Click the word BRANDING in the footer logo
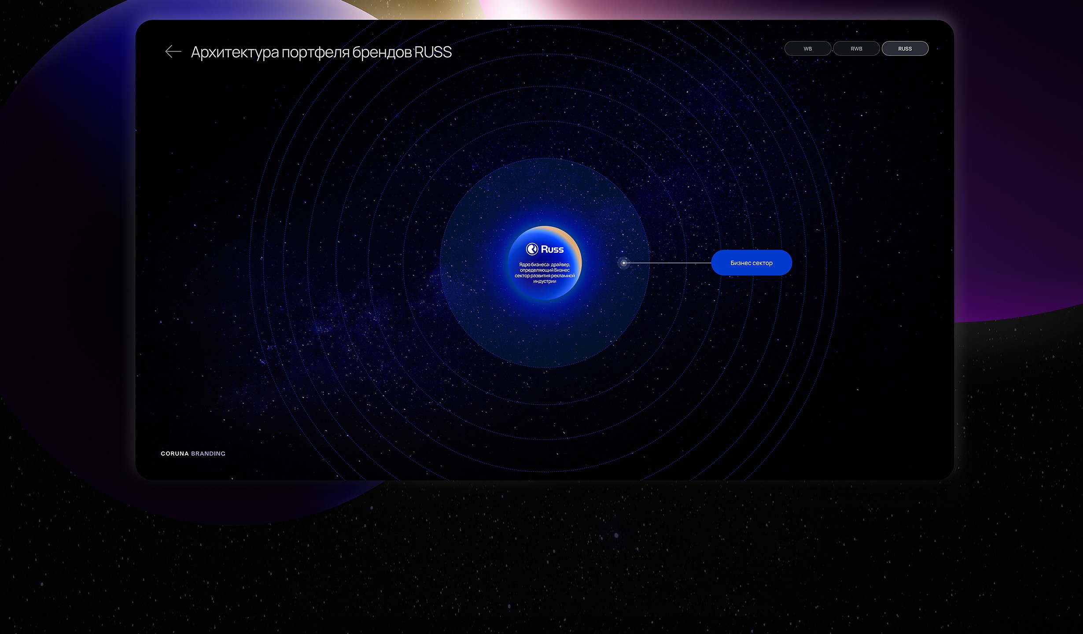Viewport: 1083px width, 634px height. (x=208, y=453)
